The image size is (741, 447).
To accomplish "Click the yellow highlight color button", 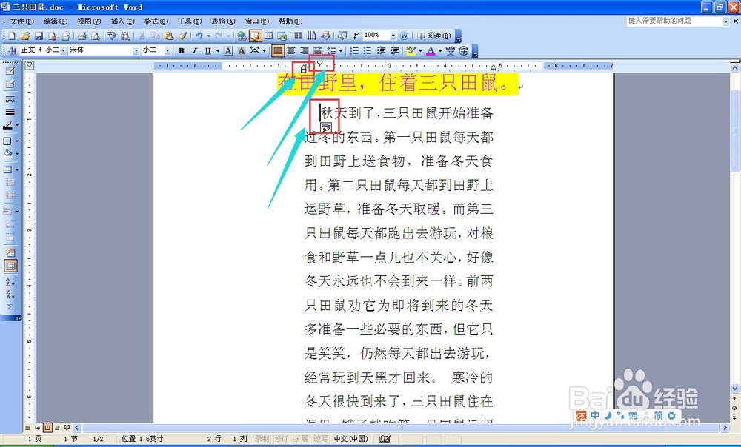I will coord(411,50).
